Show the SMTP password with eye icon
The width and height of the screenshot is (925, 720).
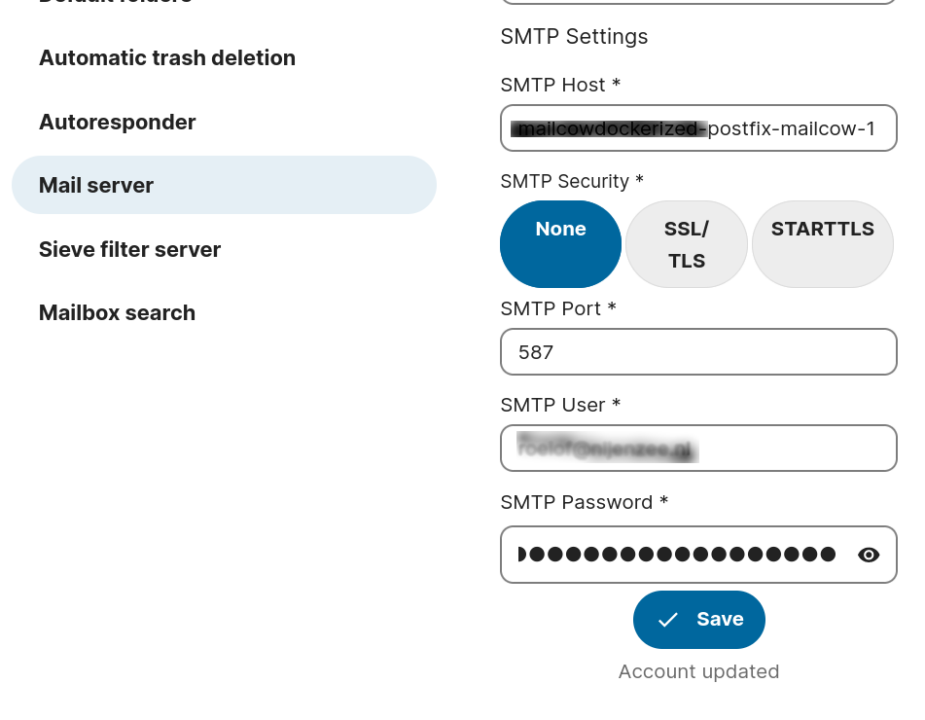coord(869,555)
